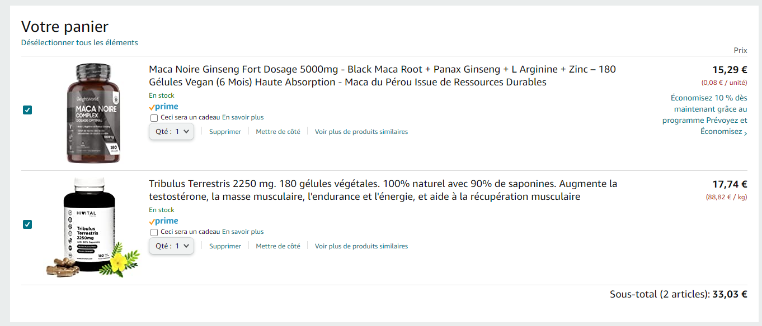Click the 17,74 € price
Screen dimensions: 762x326
730,184
